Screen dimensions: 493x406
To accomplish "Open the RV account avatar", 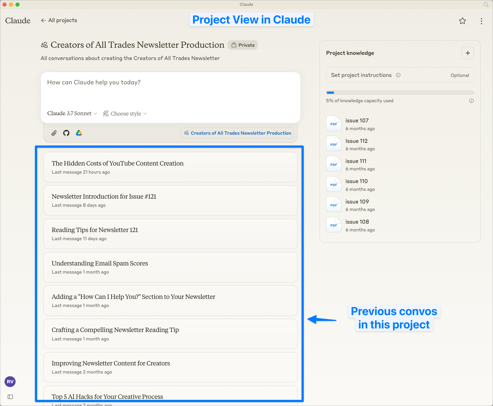I will click(x=10, y=382).
